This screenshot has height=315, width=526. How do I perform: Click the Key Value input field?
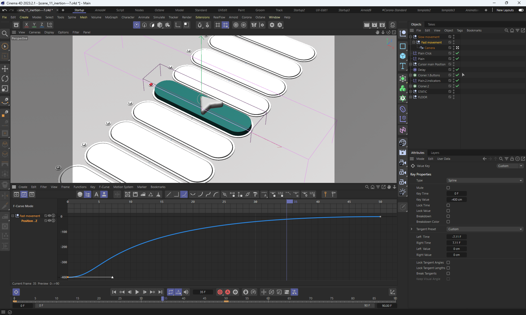[x=456, y=200]
